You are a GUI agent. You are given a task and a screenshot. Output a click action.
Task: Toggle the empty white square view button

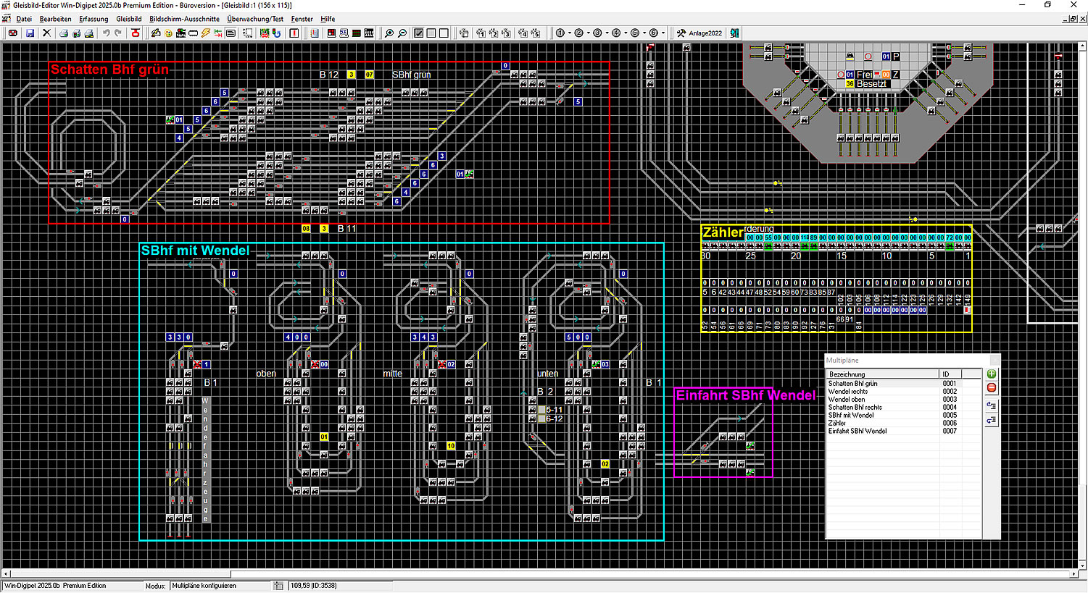coord(444,33)
